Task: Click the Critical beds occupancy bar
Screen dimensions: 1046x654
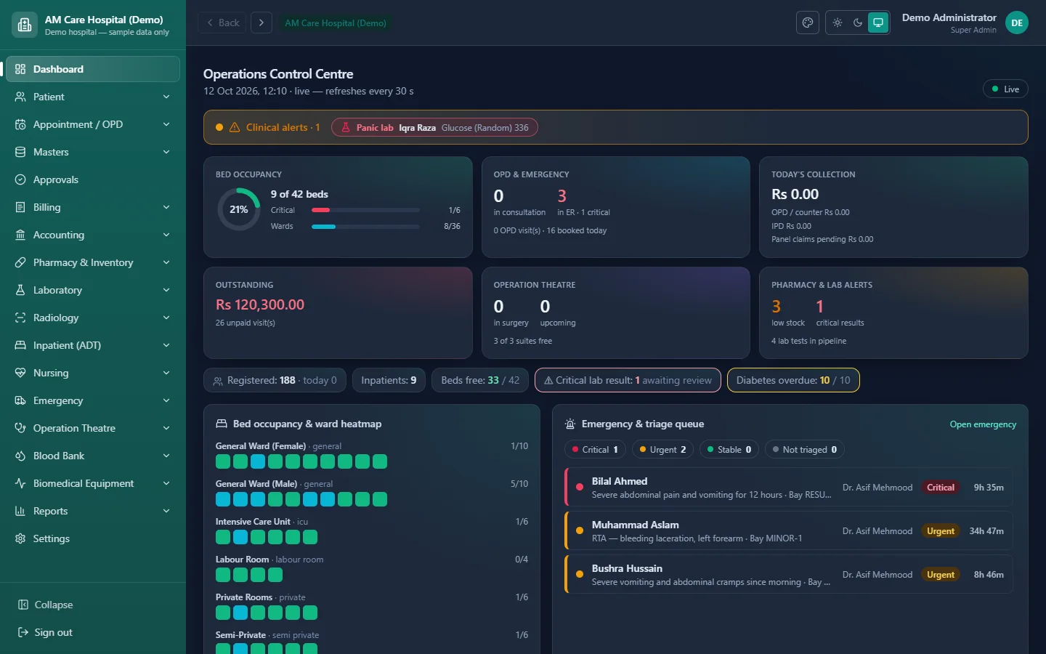Action: [365, 210]
